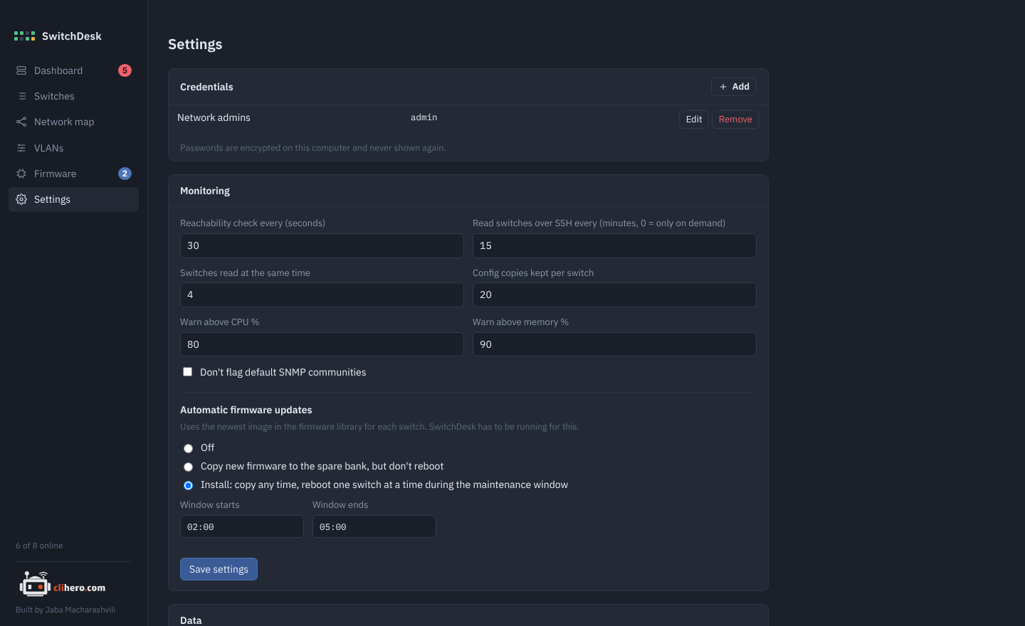Image resolution: width=1025 pixels, height=626 pixels.
Task: Enable Don't flag default SNMP communities
Action: (188, 372)
